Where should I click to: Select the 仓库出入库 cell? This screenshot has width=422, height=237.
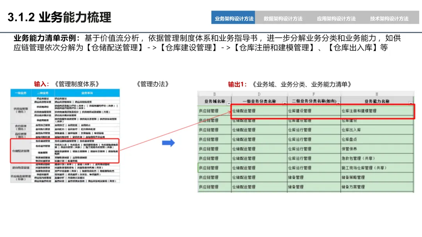coord(377,130)
